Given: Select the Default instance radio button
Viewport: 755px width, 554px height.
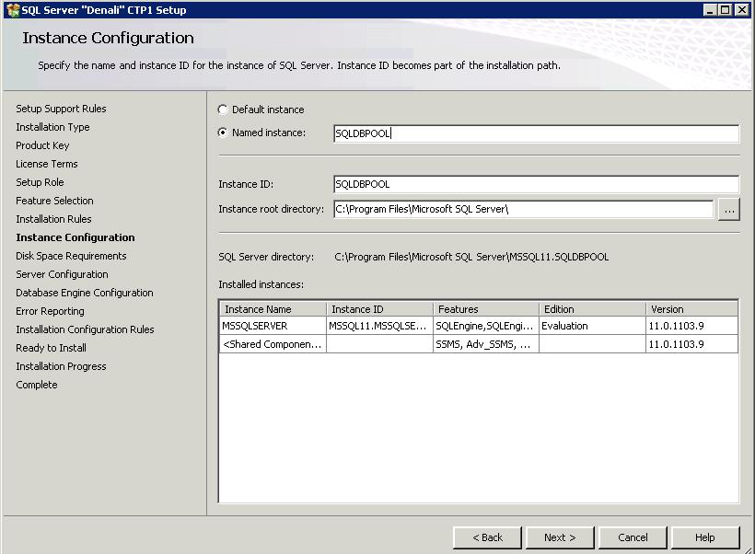Looking at the screenshot, I should pos(223,110).
